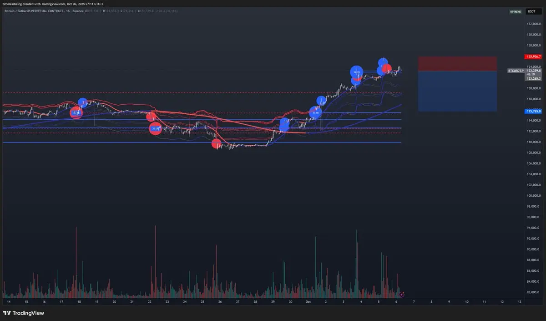Click the UPTREND indicator label
The image size is (546, 321).
[x=515, y=11]
